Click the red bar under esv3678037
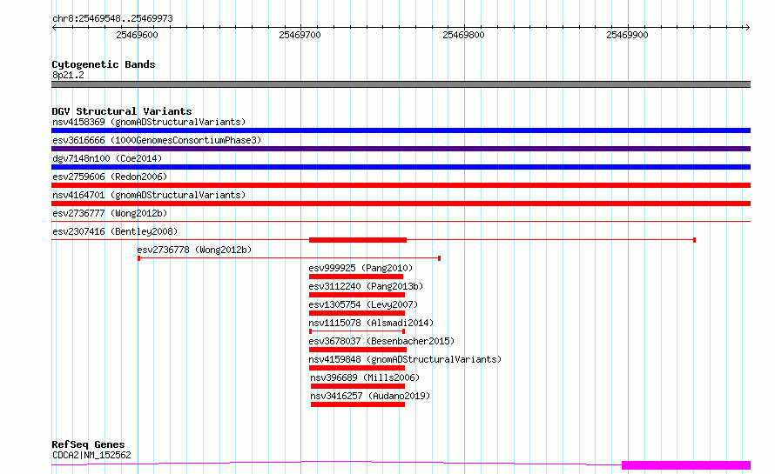Screen dimensions: 775x474 pos(358,350)
